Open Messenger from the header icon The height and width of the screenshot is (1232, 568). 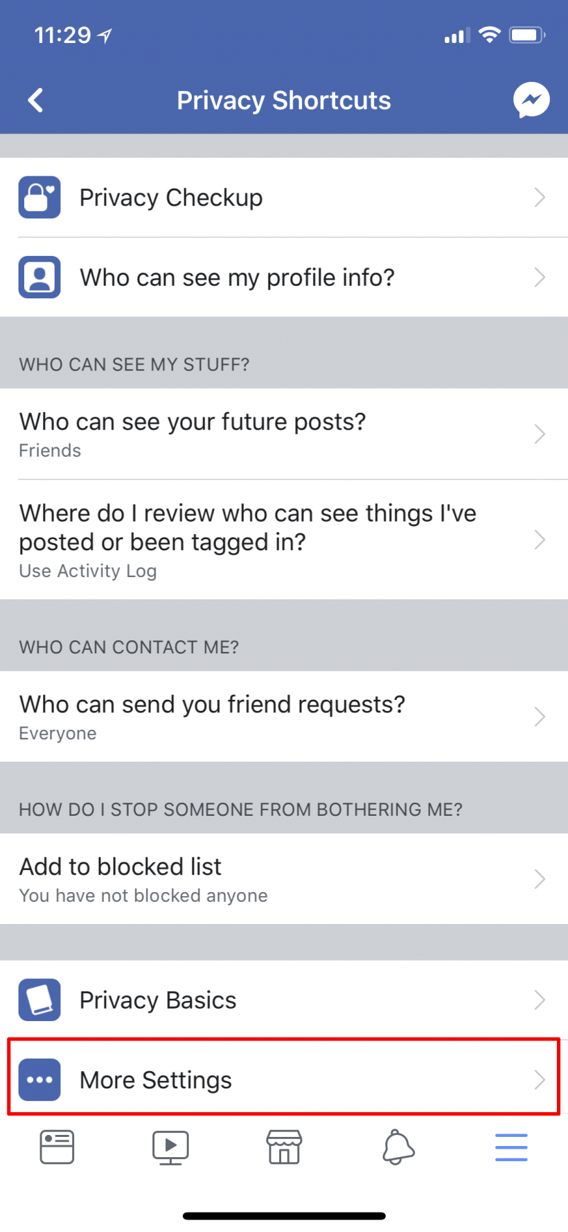point(531,101)
